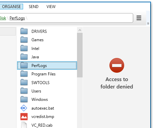166x128 pixels.
Task: Click the Intel folder icon
Action: 24,48
